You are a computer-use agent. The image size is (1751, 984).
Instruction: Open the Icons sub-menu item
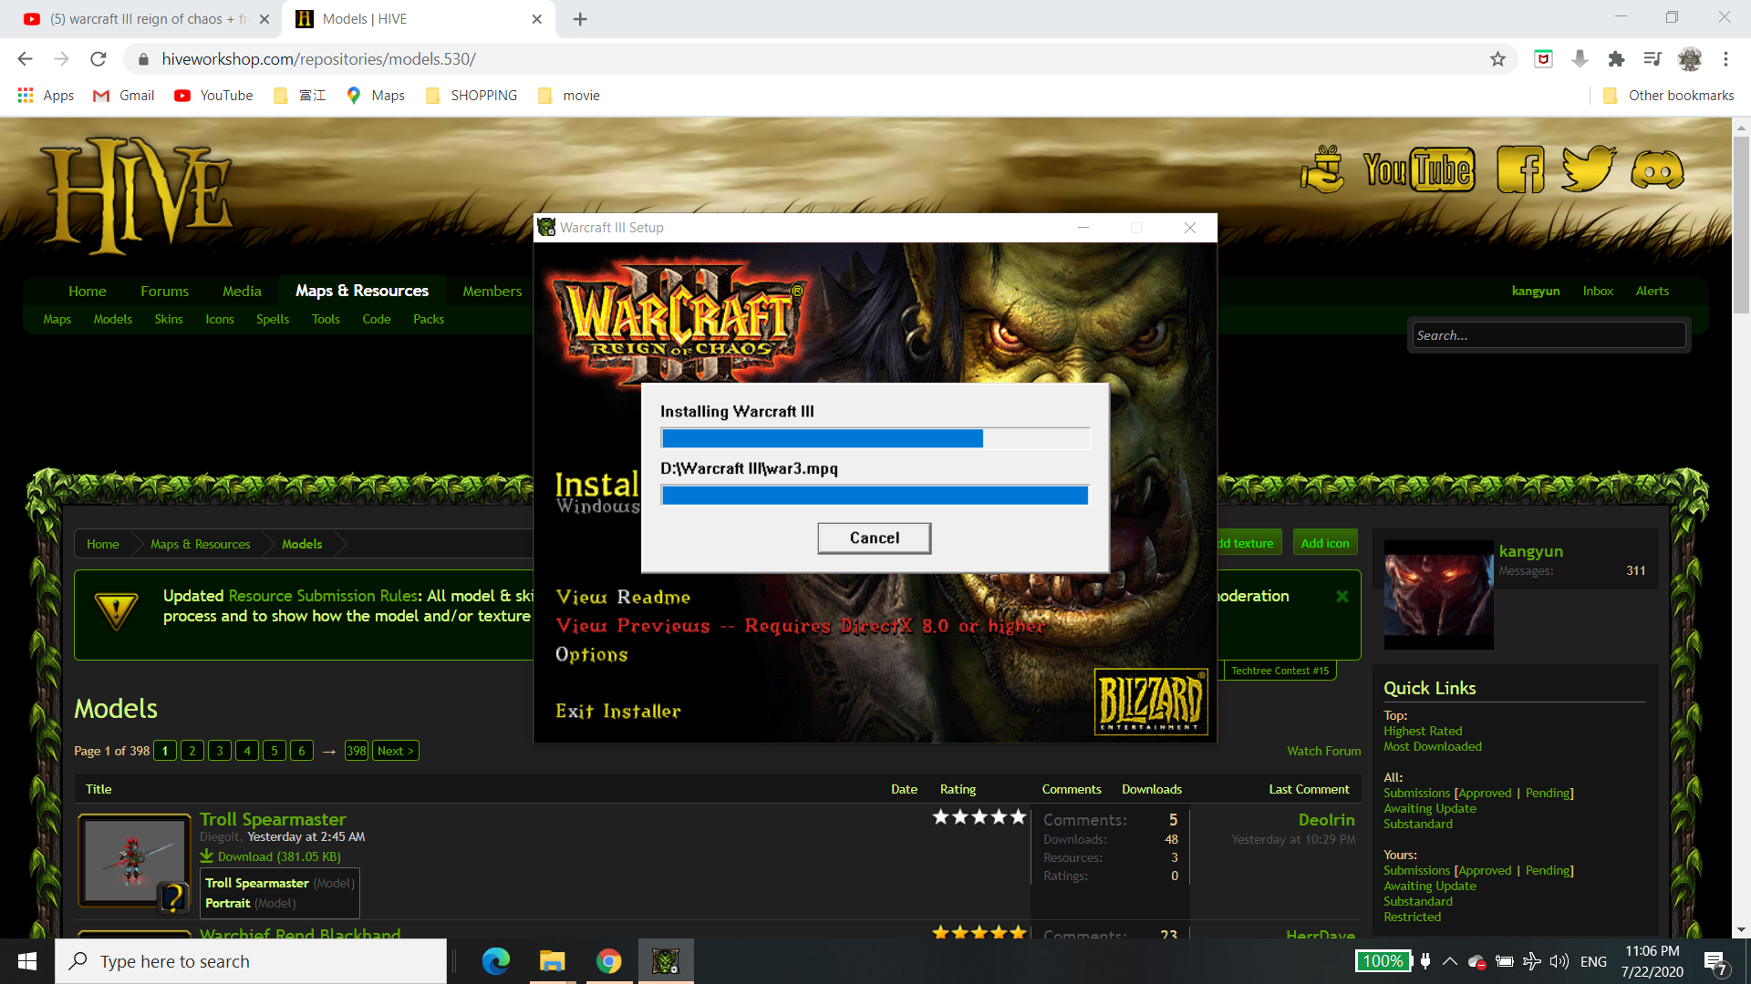coord(220,319)
